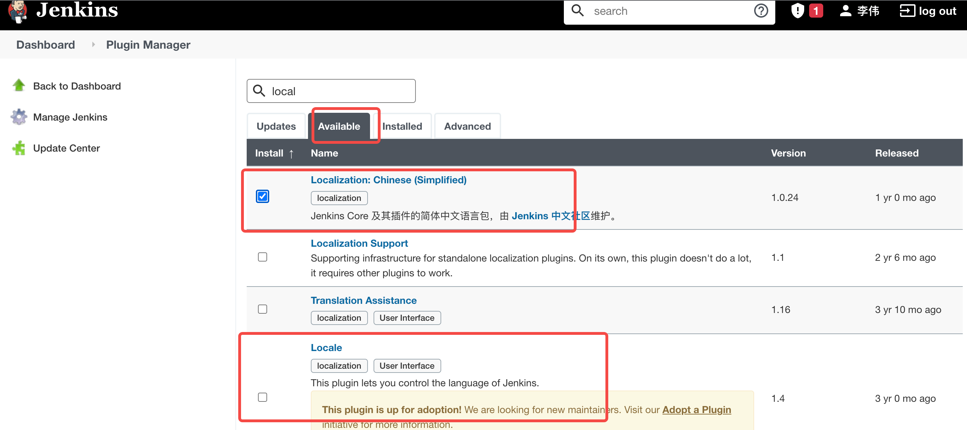Click version 1.0.24 cell

coord(784,197)
